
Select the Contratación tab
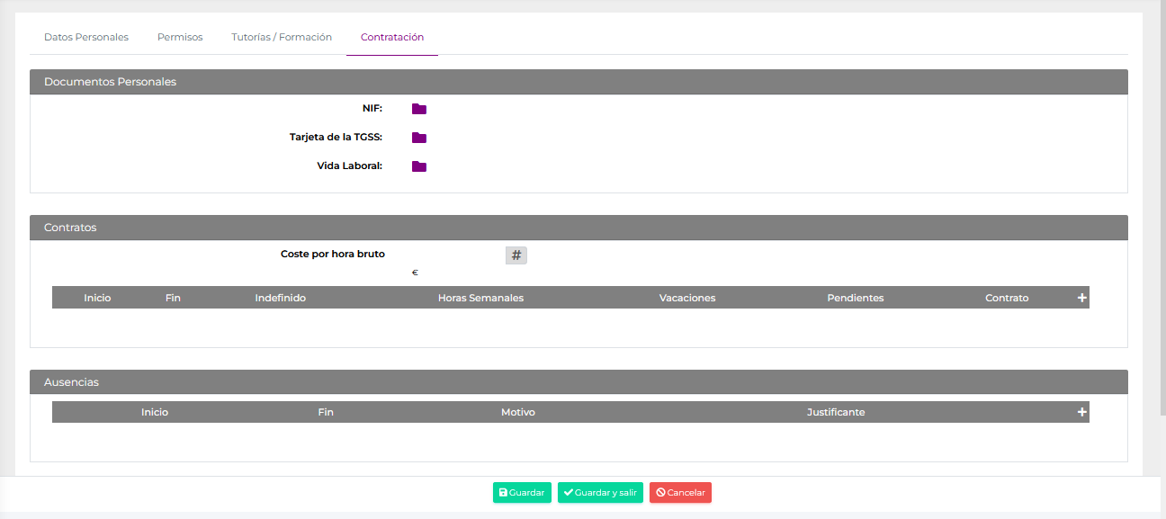click(392, 37)
